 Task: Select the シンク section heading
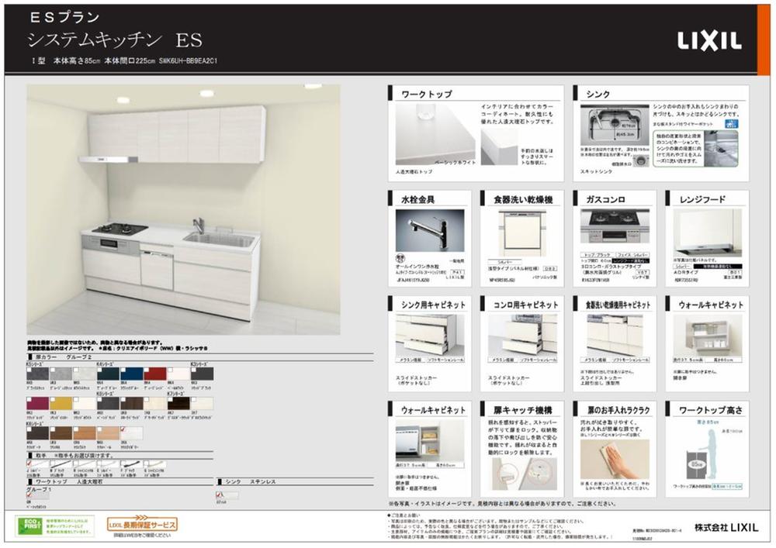(598, 94)
